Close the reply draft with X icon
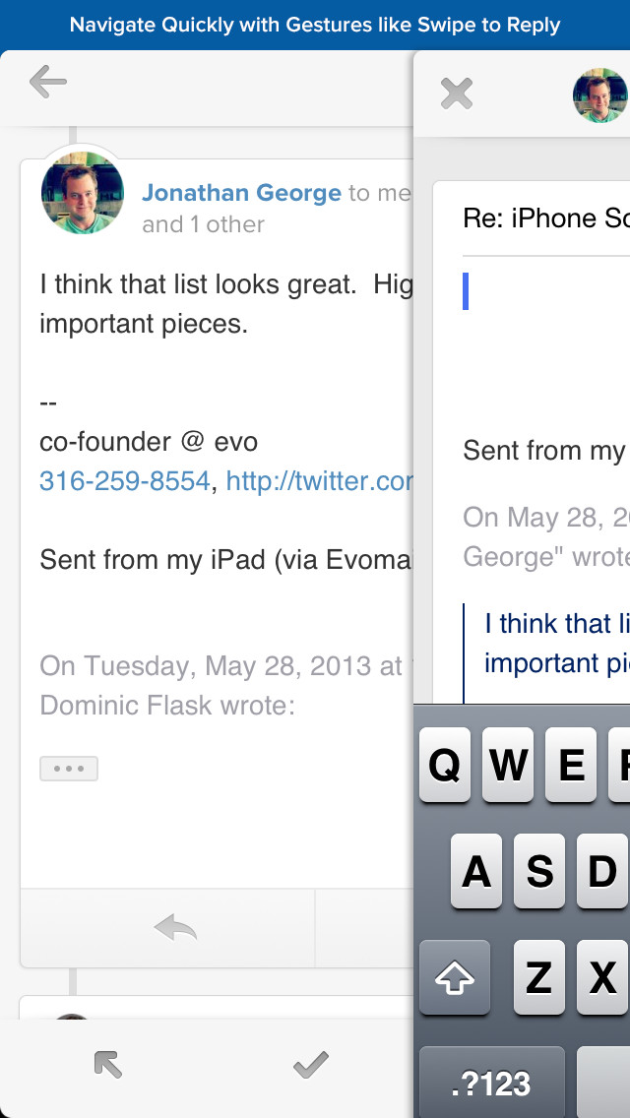This screenshot has width=630, height=1118. coord(457,93)
